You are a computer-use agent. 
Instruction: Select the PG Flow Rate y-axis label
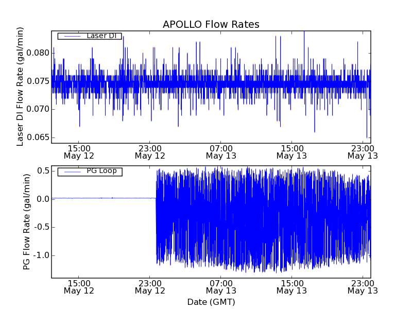click(26, 221)
